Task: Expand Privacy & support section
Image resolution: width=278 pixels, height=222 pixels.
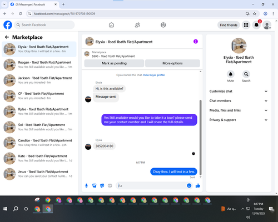Action: (239, 120)
